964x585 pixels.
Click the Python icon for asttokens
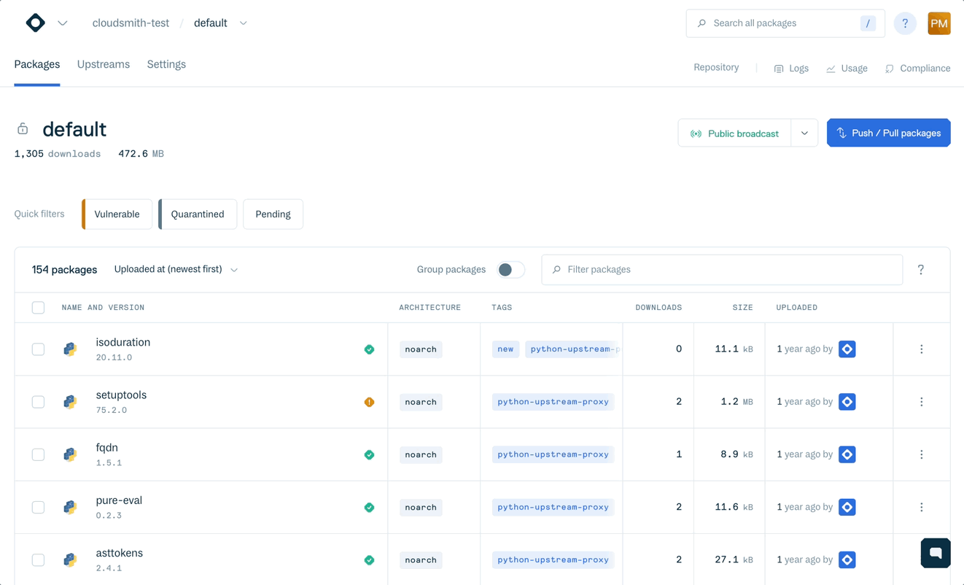(70, 560)
